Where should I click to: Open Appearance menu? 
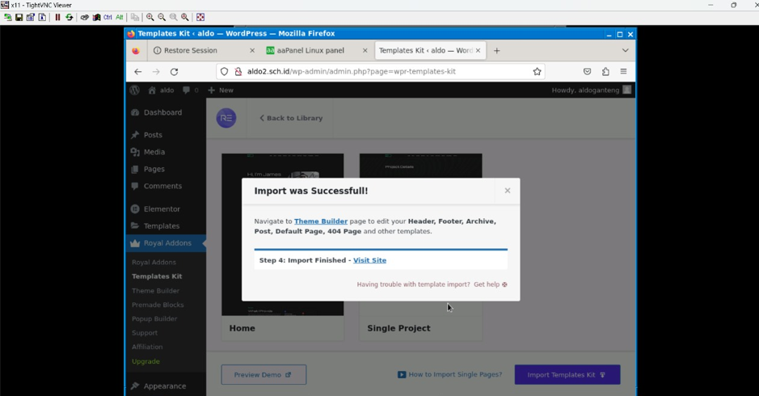point(166,386)
